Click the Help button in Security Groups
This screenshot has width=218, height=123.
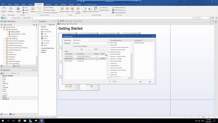click(x=150, y=82)
